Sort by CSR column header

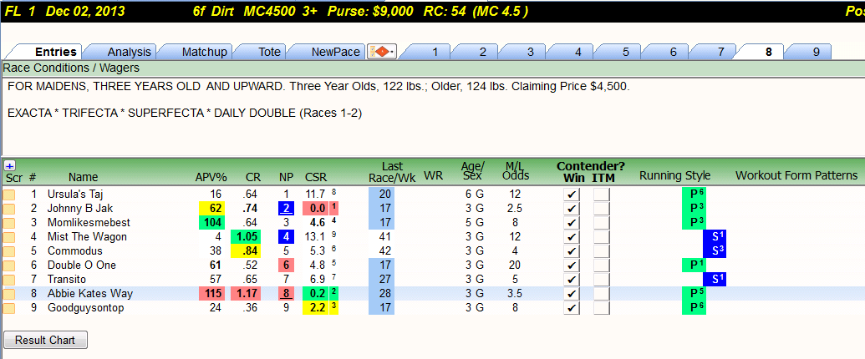tap(316, 177)
